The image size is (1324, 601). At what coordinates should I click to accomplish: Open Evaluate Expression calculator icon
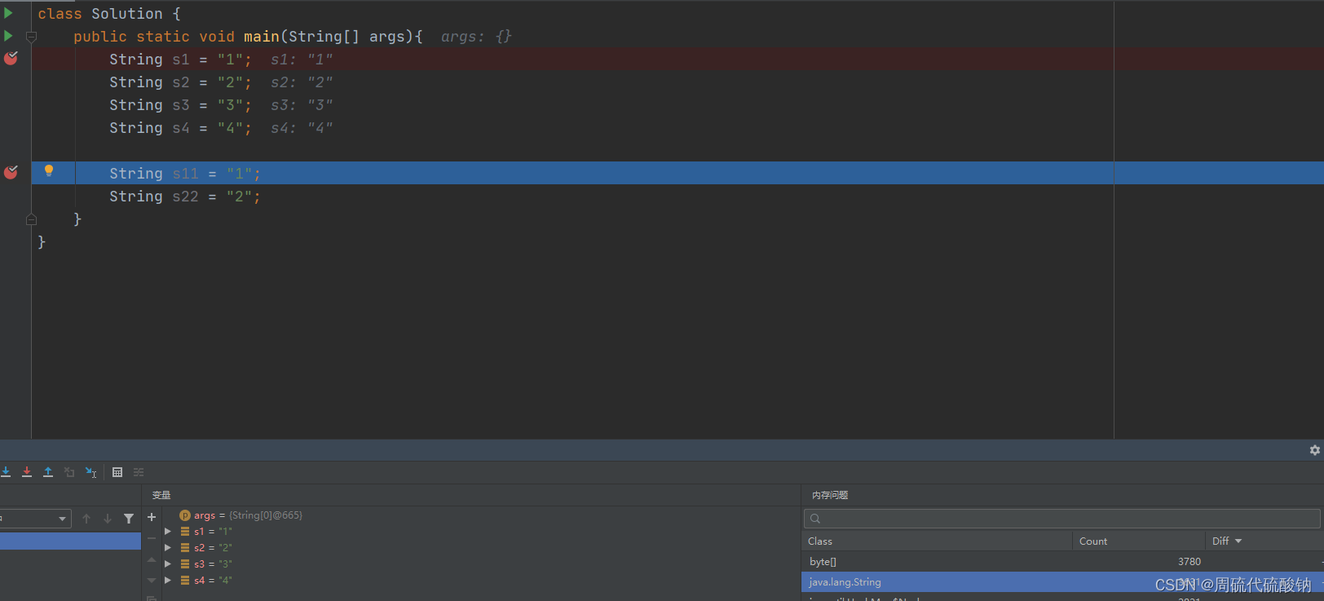point(117,472)
